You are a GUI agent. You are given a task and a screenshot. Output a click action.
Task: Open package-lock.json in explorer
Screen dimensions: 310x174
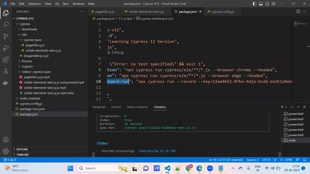pos(32,109)
